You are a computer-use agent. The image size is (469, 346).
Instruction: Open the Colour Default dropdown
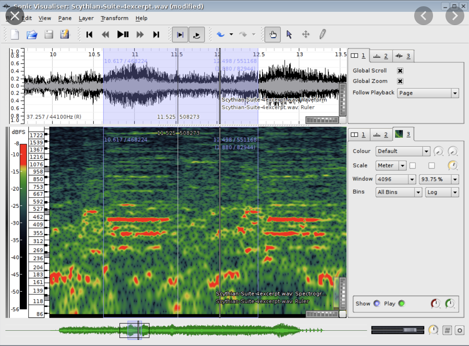pyautogui.click(x=402, y=151)
